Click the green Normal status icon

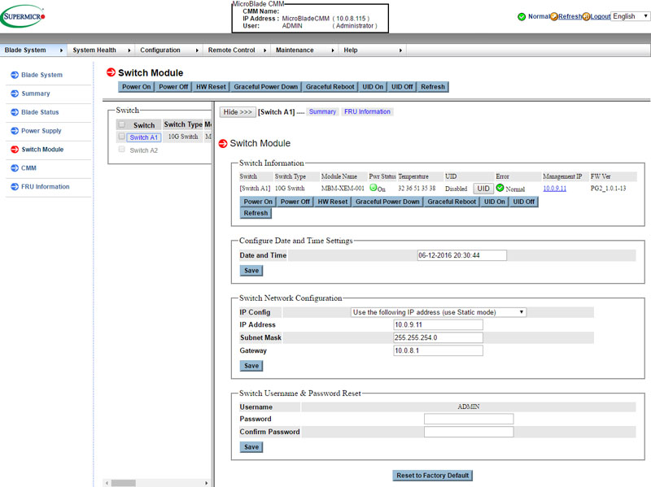click(x=522, y=16)
